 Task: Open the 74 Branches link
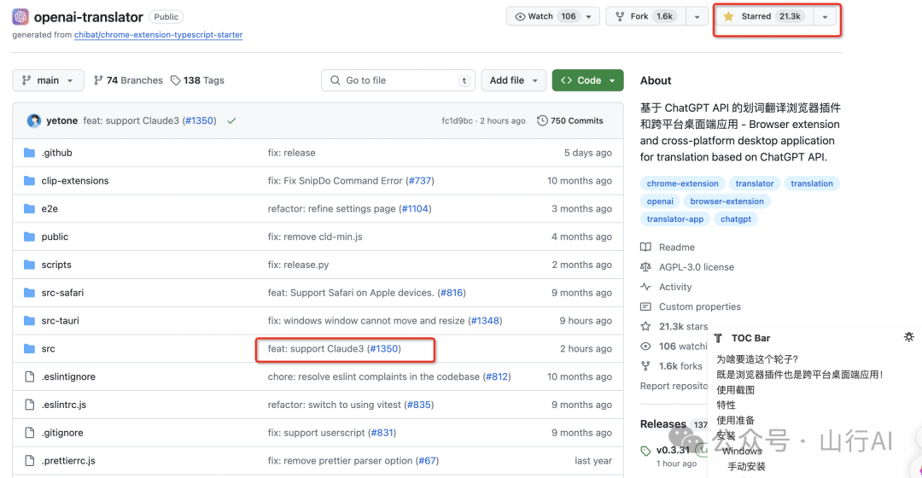pyautogui.click(x=128, y=80)
